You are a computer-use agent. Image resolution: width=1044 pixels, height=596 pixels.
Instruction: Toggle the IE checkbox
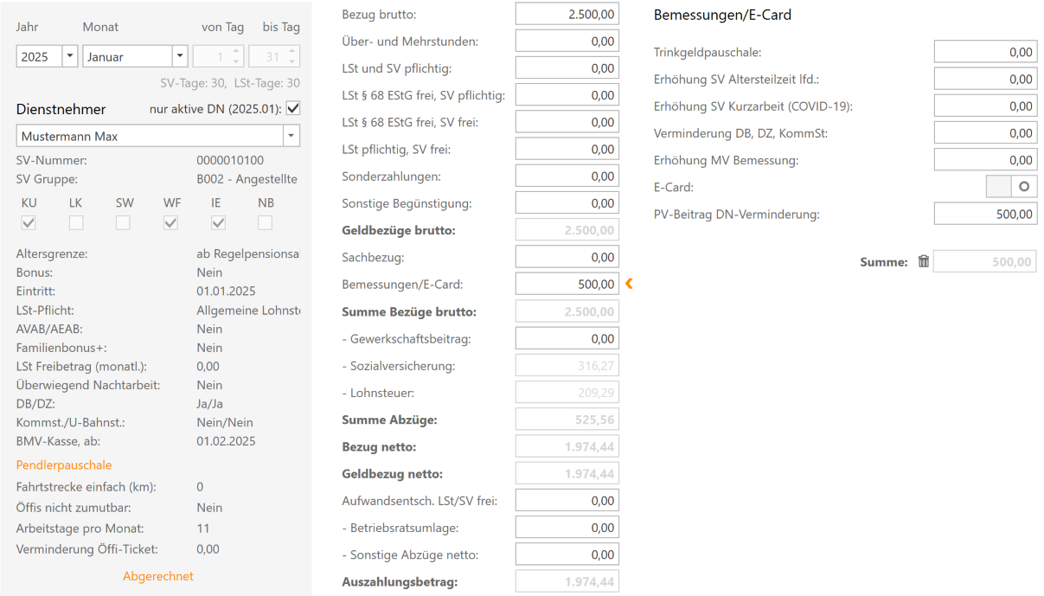(218, 222)
